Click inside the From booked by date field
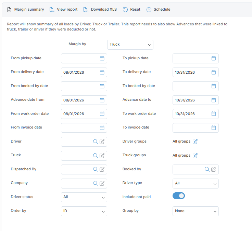Image resolution: width=252 pixels, height=231 pixels. pyautogui.click(x=84, y=86)
